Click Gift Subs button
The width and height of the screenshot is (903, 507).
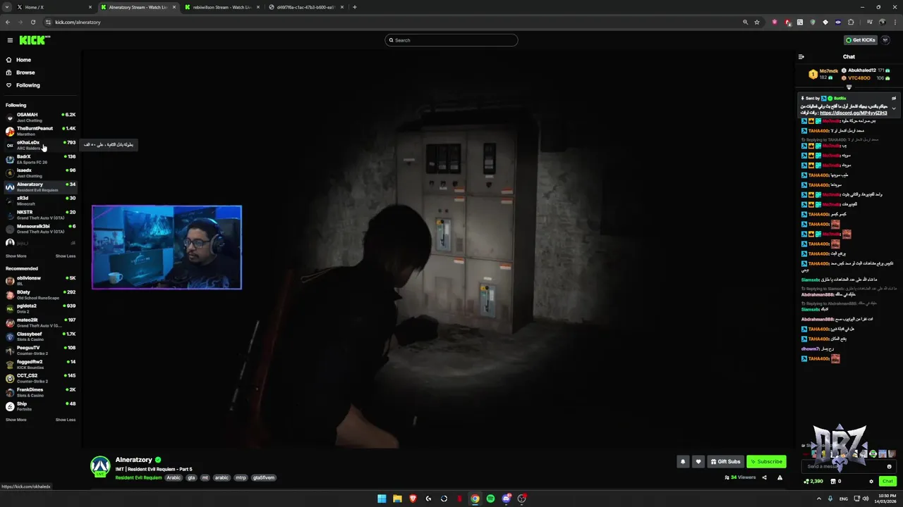(x=726, y=462)
